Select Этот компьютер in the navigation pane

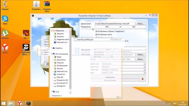62,54
